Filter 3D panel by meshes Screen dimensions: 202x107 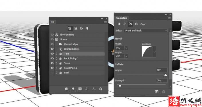[x=76, y=28]
